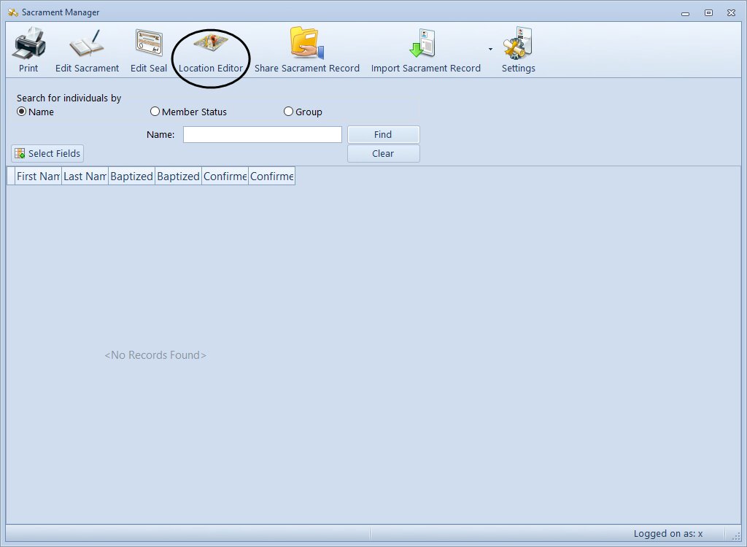Select the Member Status radio button
This screenshot has width=747, height=547.
point(155,112)
